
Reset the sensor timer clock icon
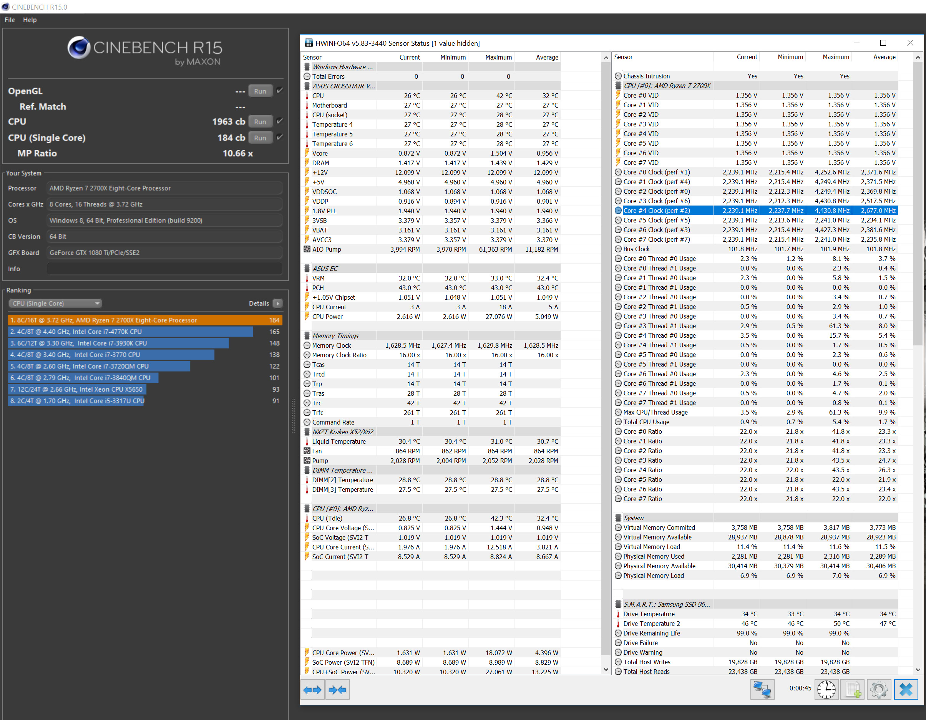pyautogui.click(x=826, y=690)
